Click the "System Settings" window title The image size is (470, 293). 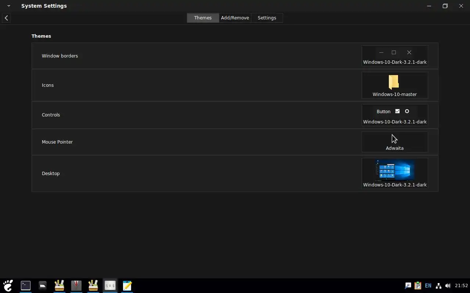pyautogui.click(x=44, y=6)
